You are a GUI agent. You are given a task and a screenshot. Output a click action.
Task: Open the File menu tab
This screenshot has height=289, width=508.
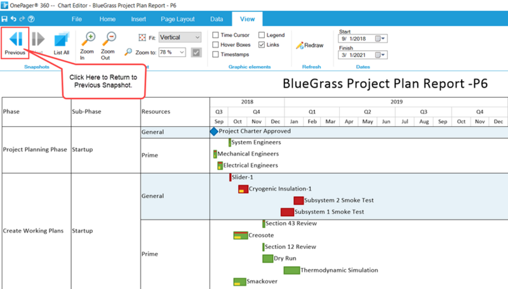77,19
